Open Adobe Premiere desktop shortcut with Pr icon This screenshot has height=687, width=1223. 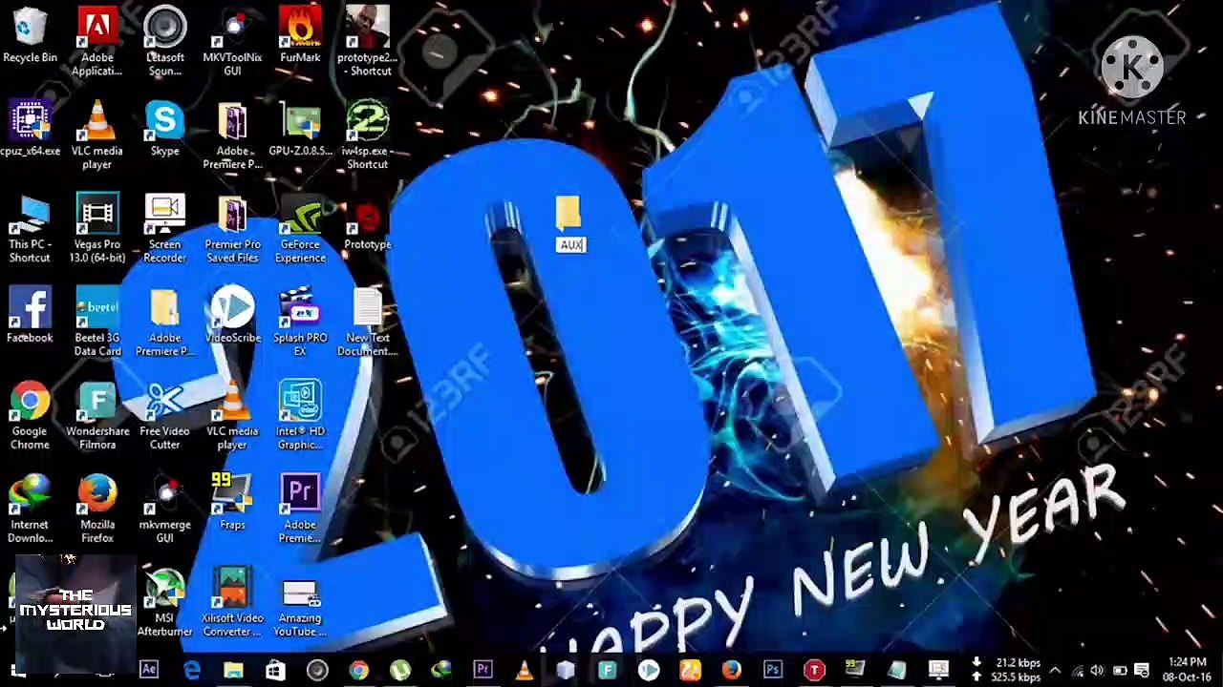[300, 510]
